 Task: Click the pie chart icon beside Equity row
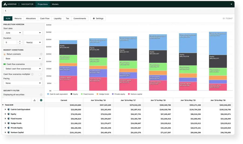coord(8,114)
